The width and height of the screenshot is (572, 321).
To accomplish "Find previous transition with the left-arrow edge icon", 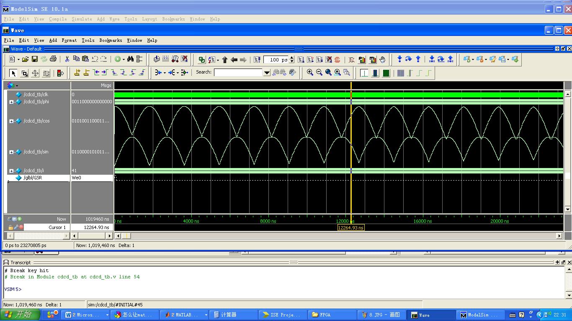I will [x=96, y=73].
